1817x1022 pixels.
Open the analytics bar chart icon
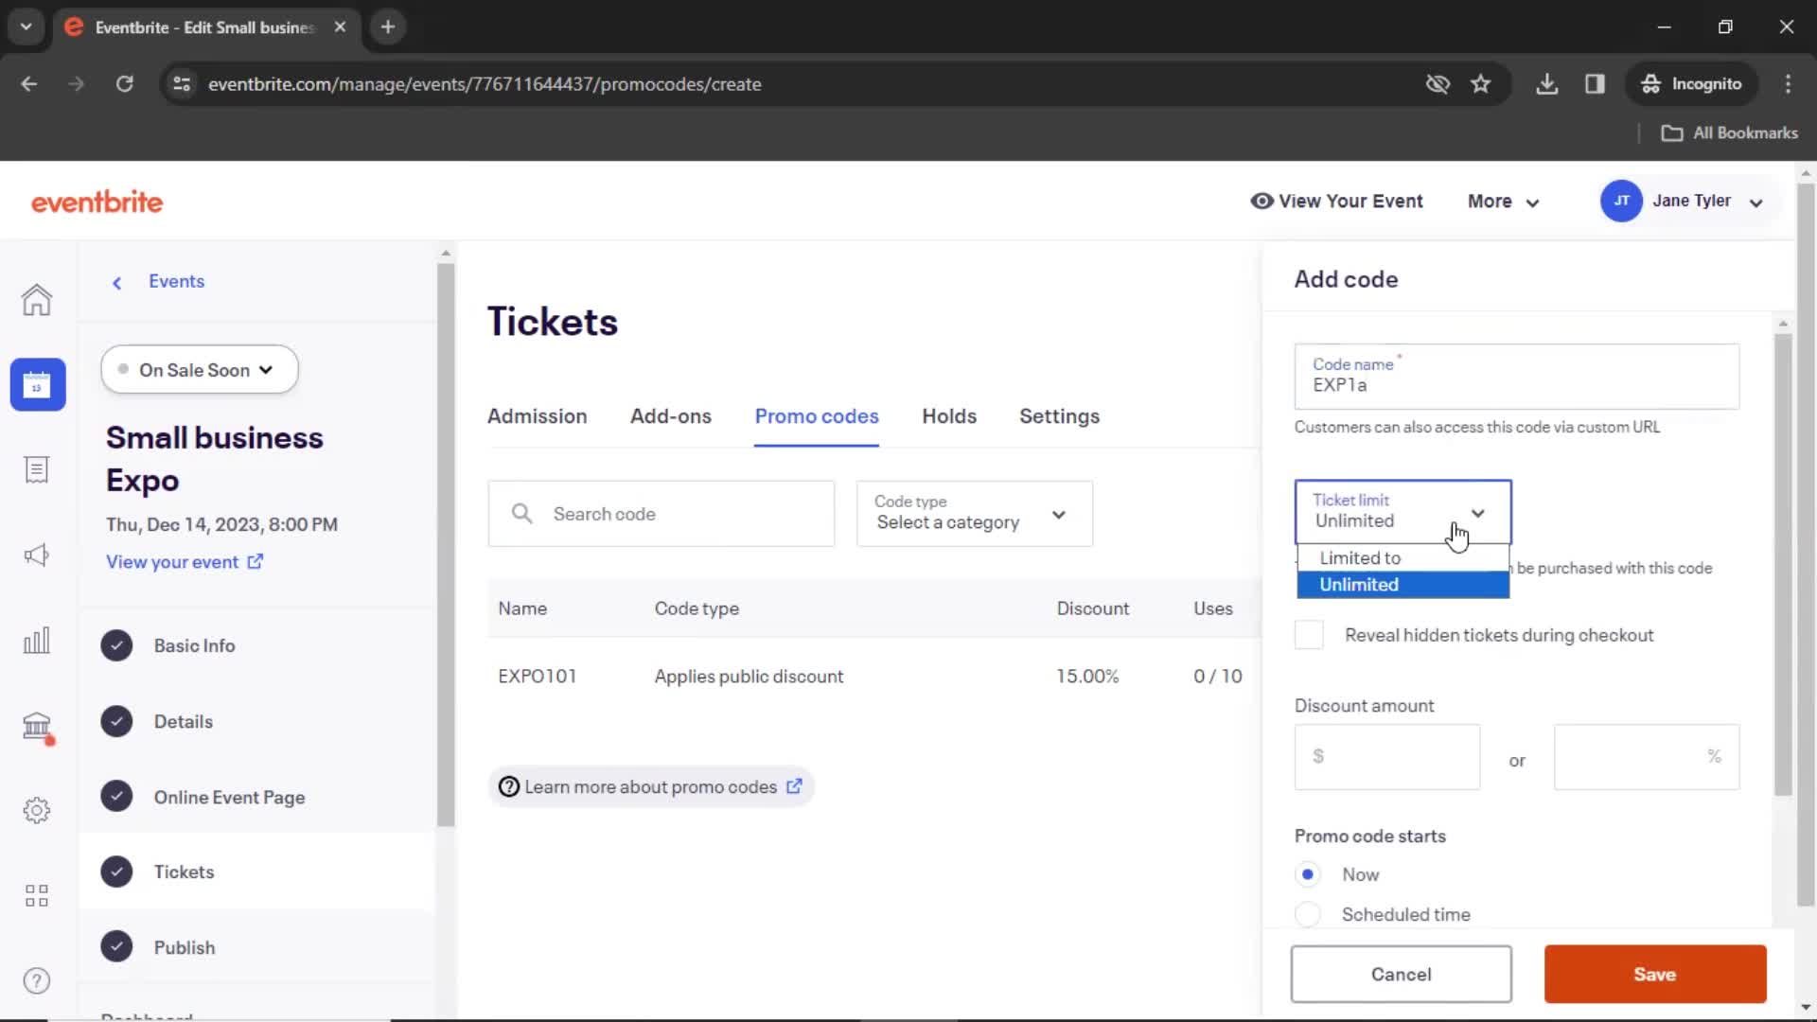pyautogui.click(x=35, y=640)
